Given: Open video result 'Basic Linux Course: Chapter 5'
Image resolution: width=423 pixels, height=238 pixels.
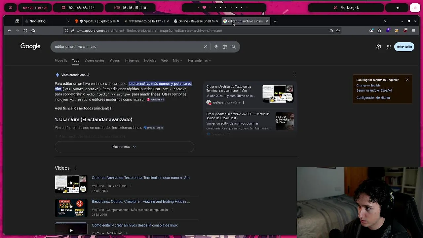Looking at the screenshot, I should coord(141,202).
